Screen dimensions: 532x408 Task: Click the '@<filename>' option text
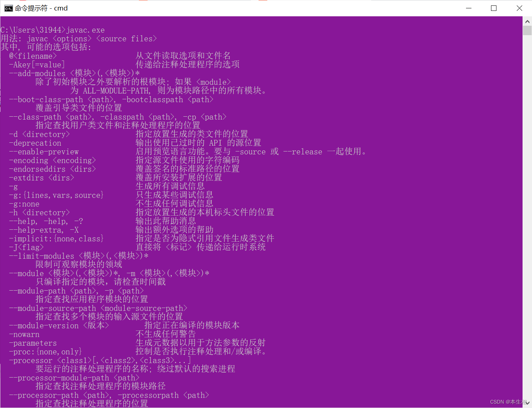(33, 56)
